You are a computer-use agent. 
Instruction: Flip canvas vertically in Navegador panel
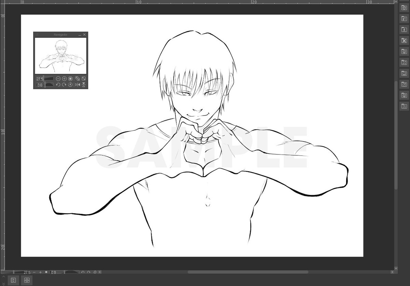pyautogui.click(x=84, y=85)
